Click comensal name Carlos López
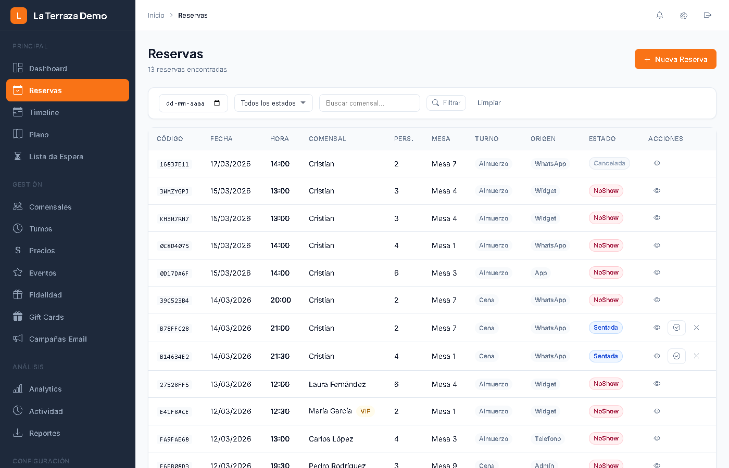This screenshot has height=468, width=729. [x=331, y=439]
